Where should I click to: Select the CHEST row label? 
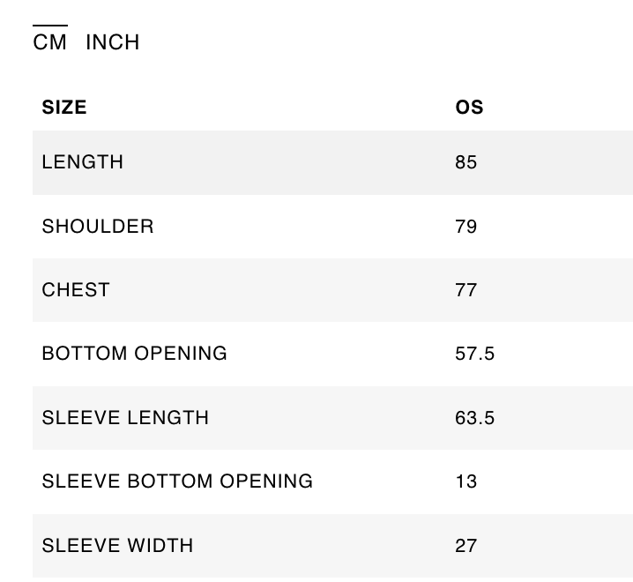click(76, 290)
